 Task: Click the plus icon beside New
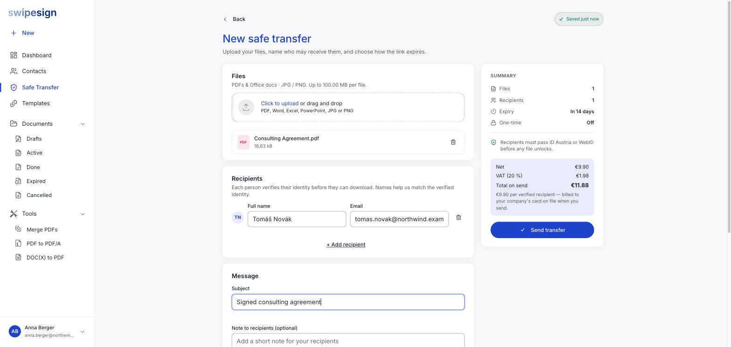coord(14,33)
